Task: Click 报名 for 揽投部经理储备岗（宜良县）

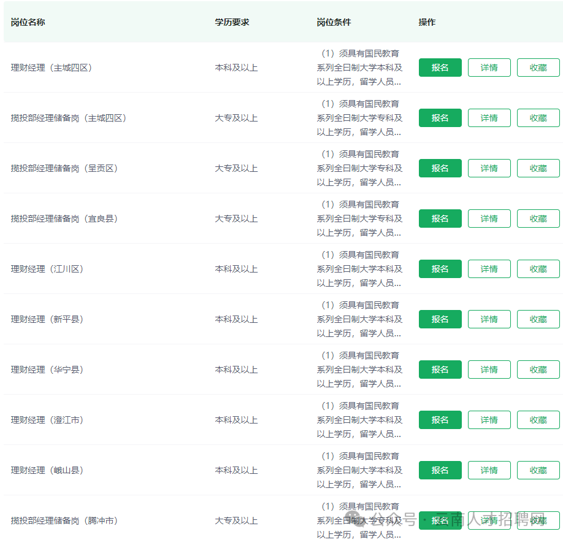Action: pyautogui.click(x=440, y=219)
